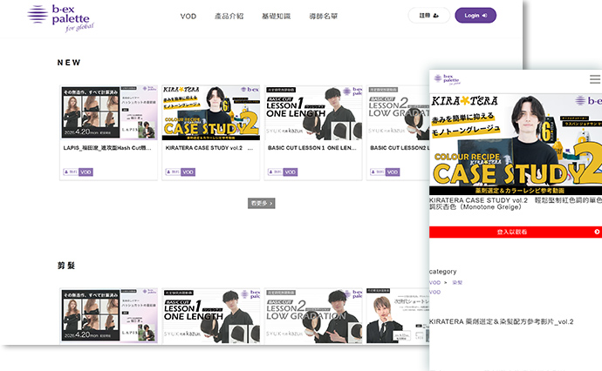
Task: Click VOD tag on BASIC CUT LESSON 1 card
Action: (x=291, y=172)
